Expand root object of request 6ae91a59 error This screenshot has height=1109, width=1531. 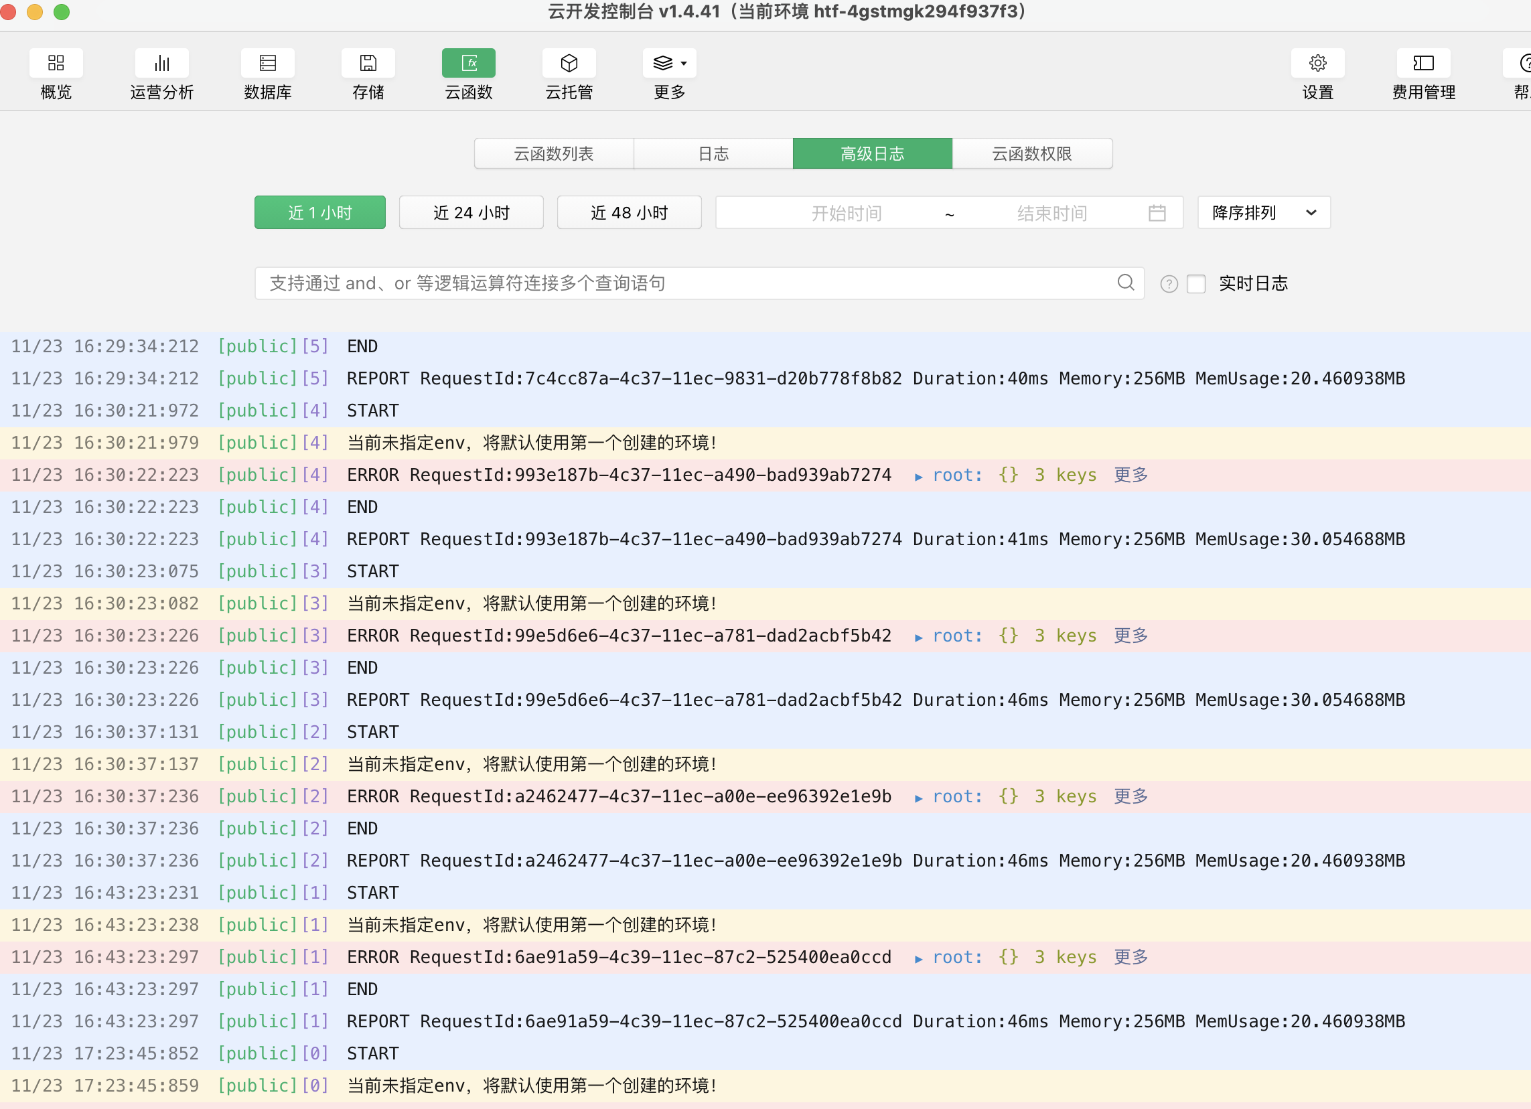pos(918,958)
